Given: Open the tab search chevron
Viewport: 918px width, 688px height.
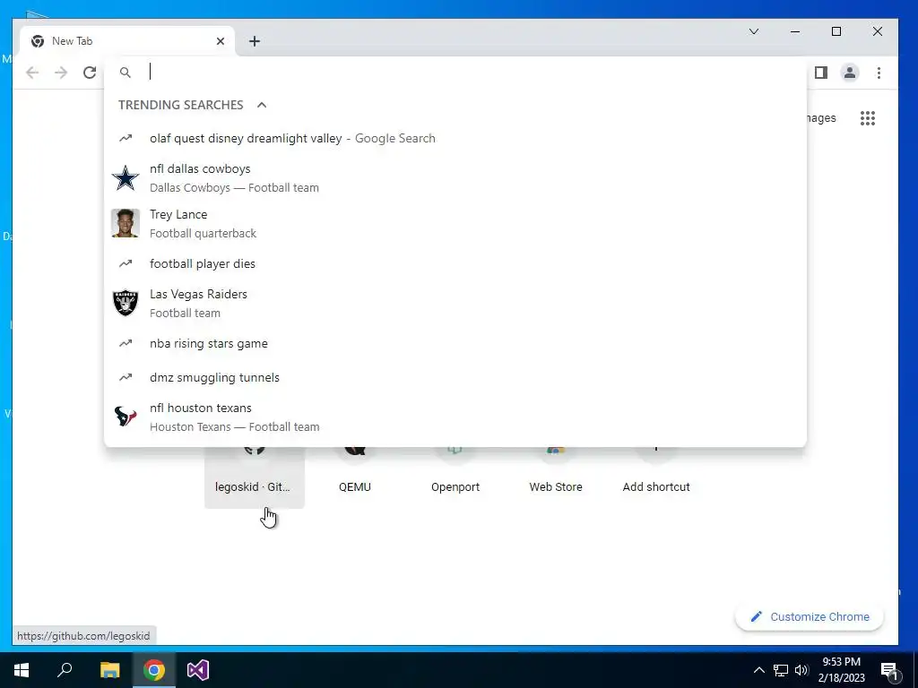Looking at the screenshot, I should 754,31.
